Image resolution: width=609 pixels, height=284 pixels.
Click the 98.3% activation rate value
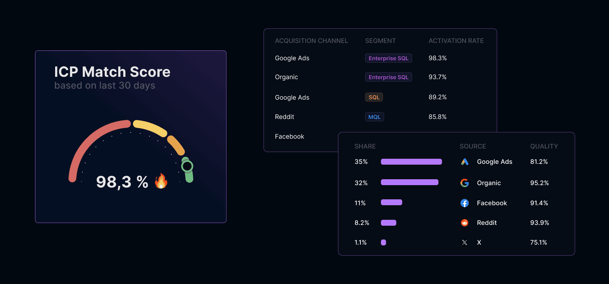(x=438, y=58)
